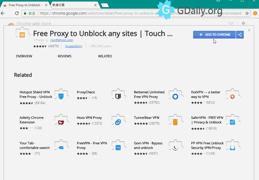Click the DotVPN icon
259x180 pixels.
click(x=232, y=97)
